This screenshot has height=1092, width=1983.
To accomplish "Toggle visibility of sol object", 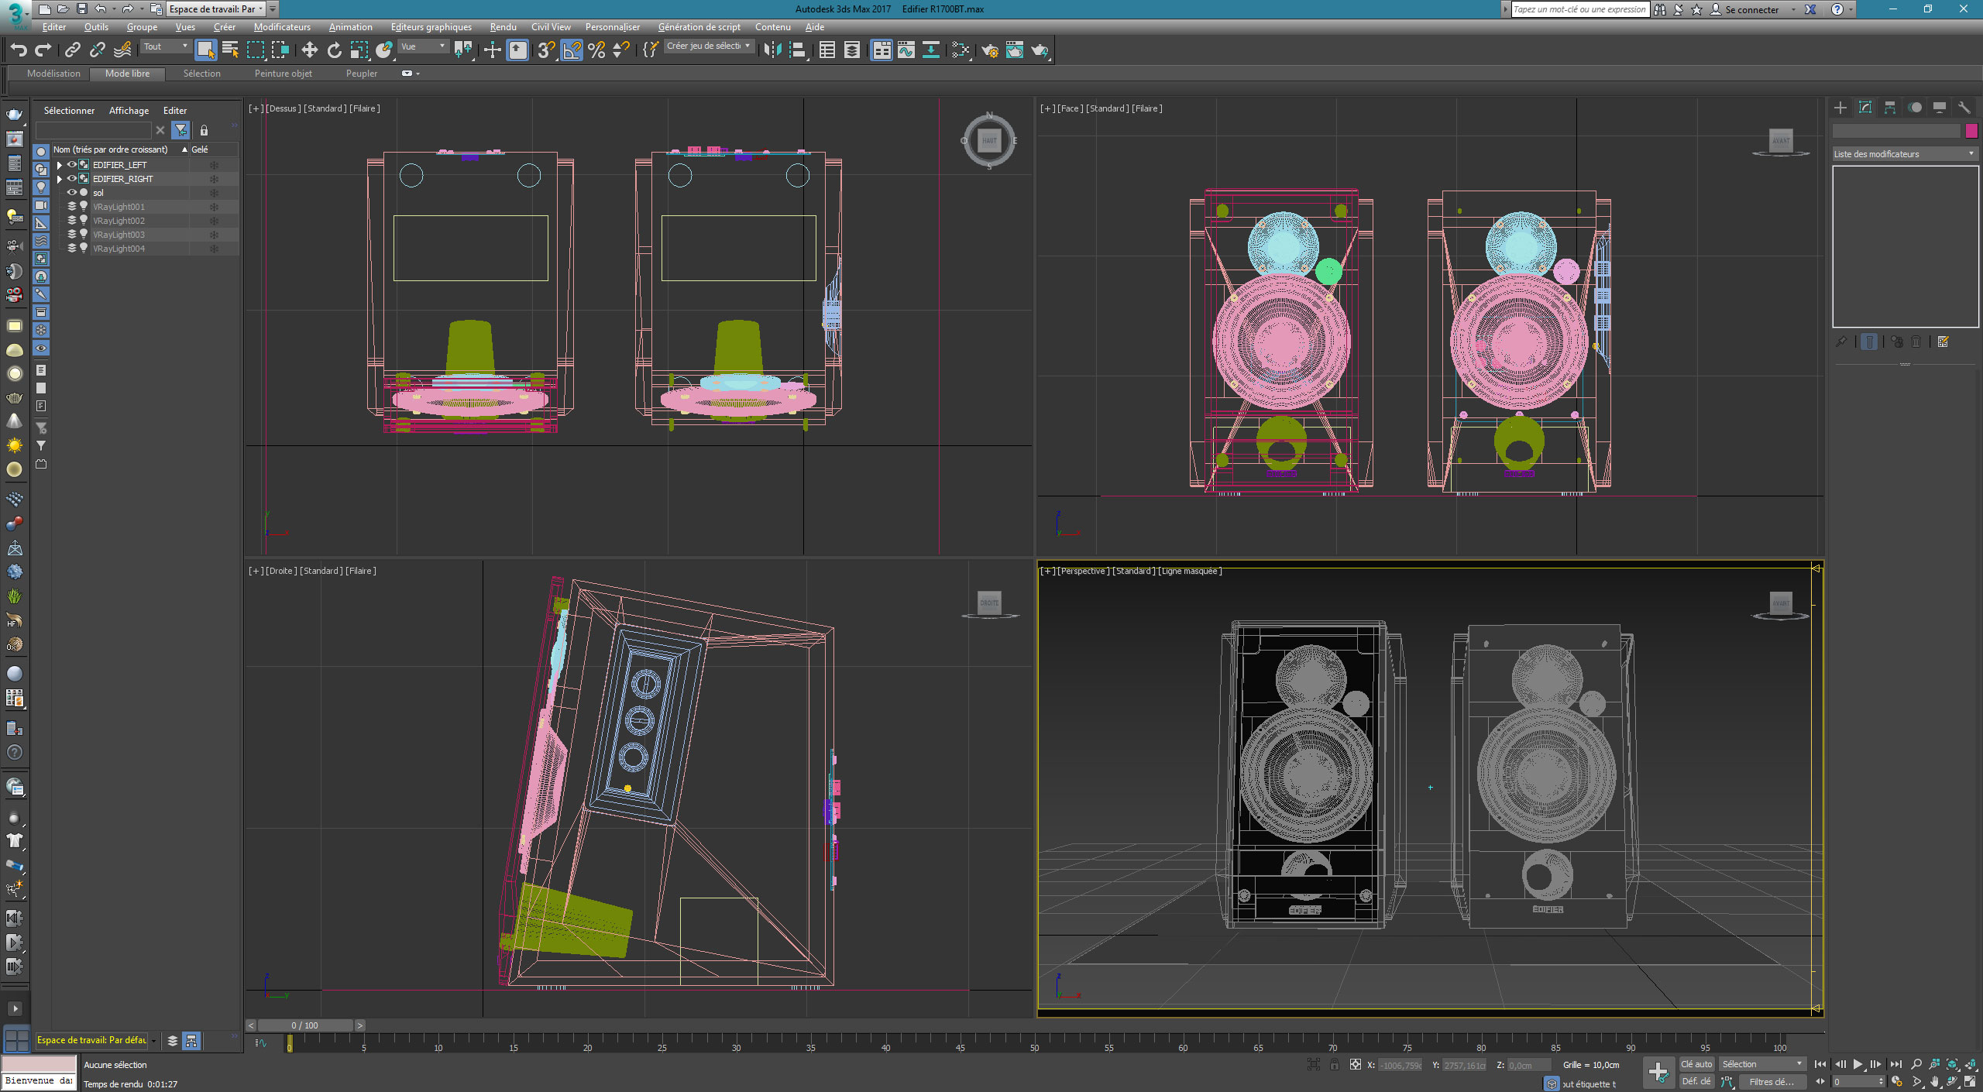I will pos(71,193).
